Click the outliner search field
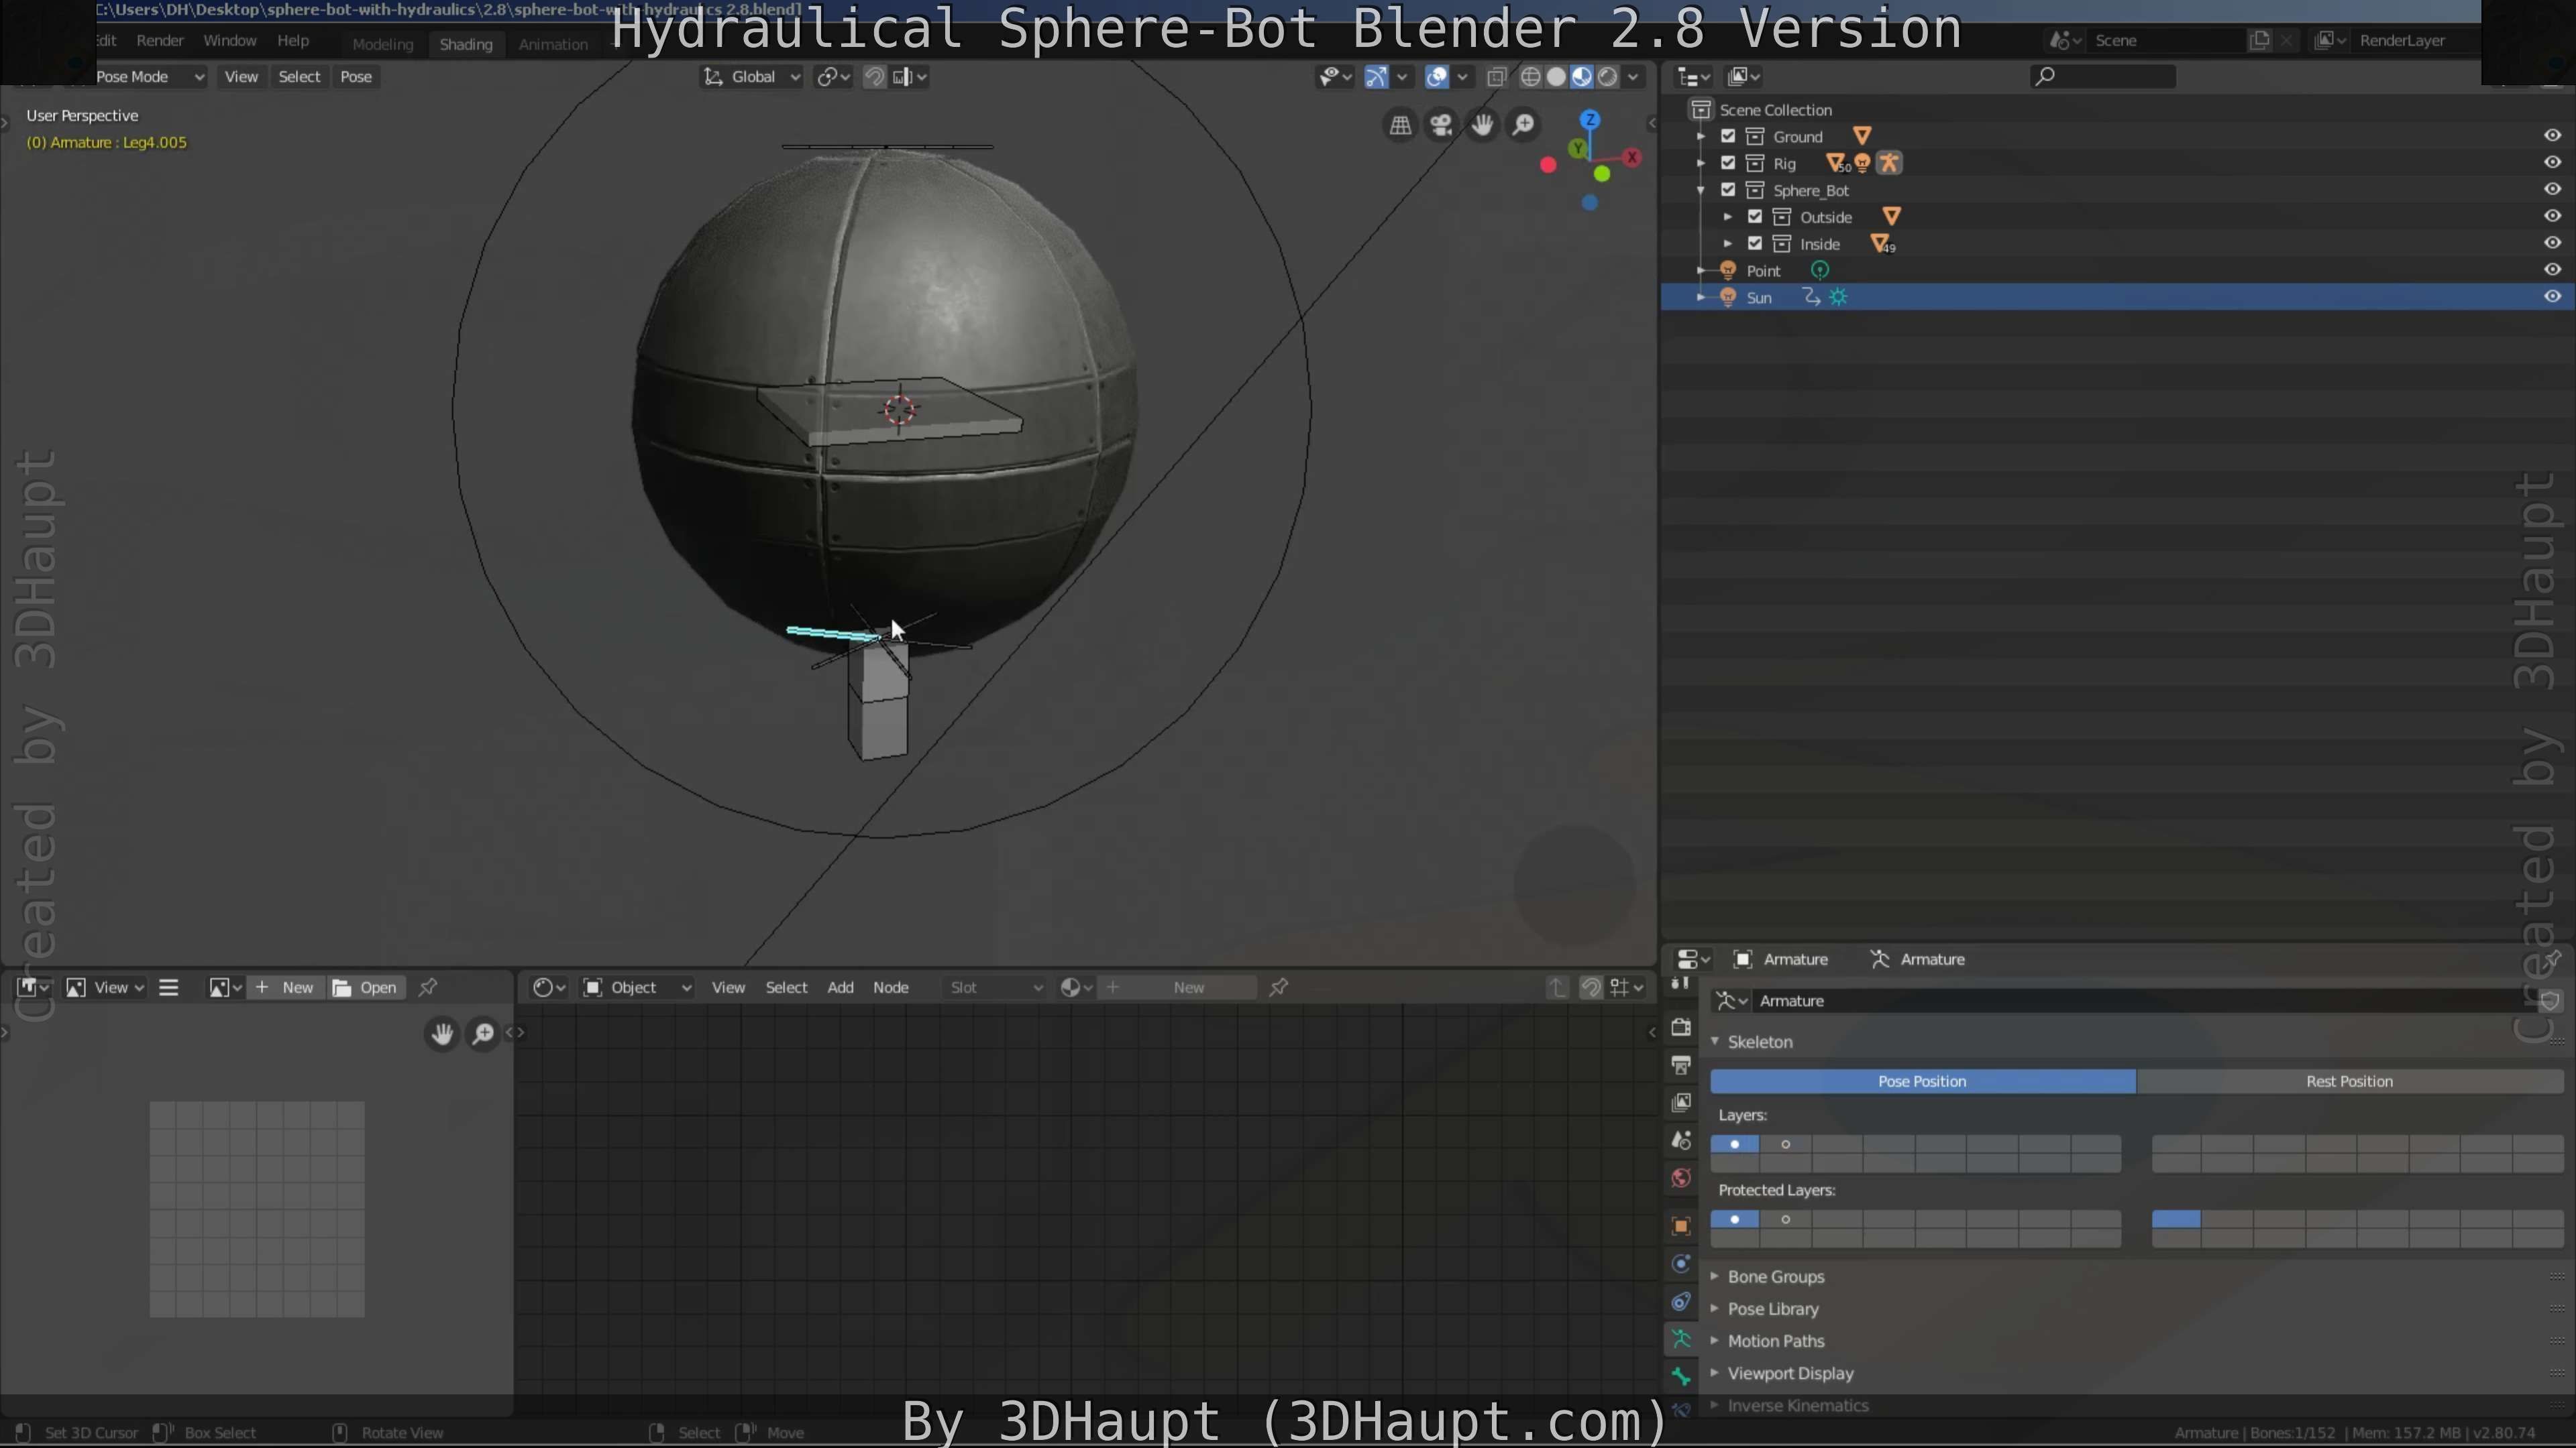Screen dimensions: 2576x1448 (2103, 77)
